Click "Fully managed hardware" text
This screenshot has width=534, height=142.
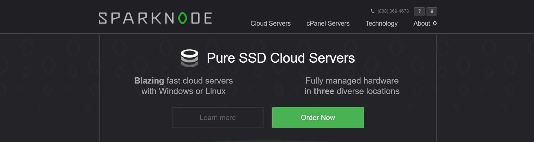(x=352, y=81)
